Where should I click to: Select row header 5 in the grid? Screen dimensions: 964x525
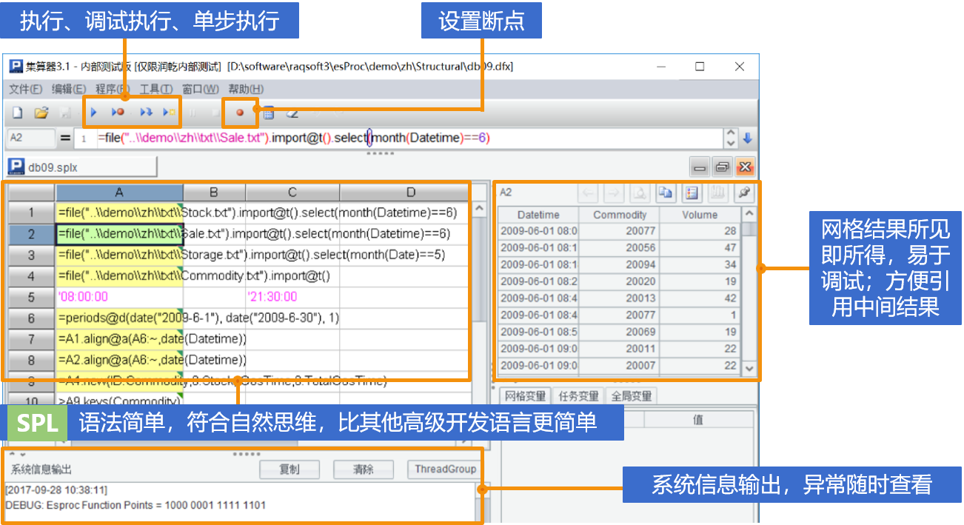[31, 297]
